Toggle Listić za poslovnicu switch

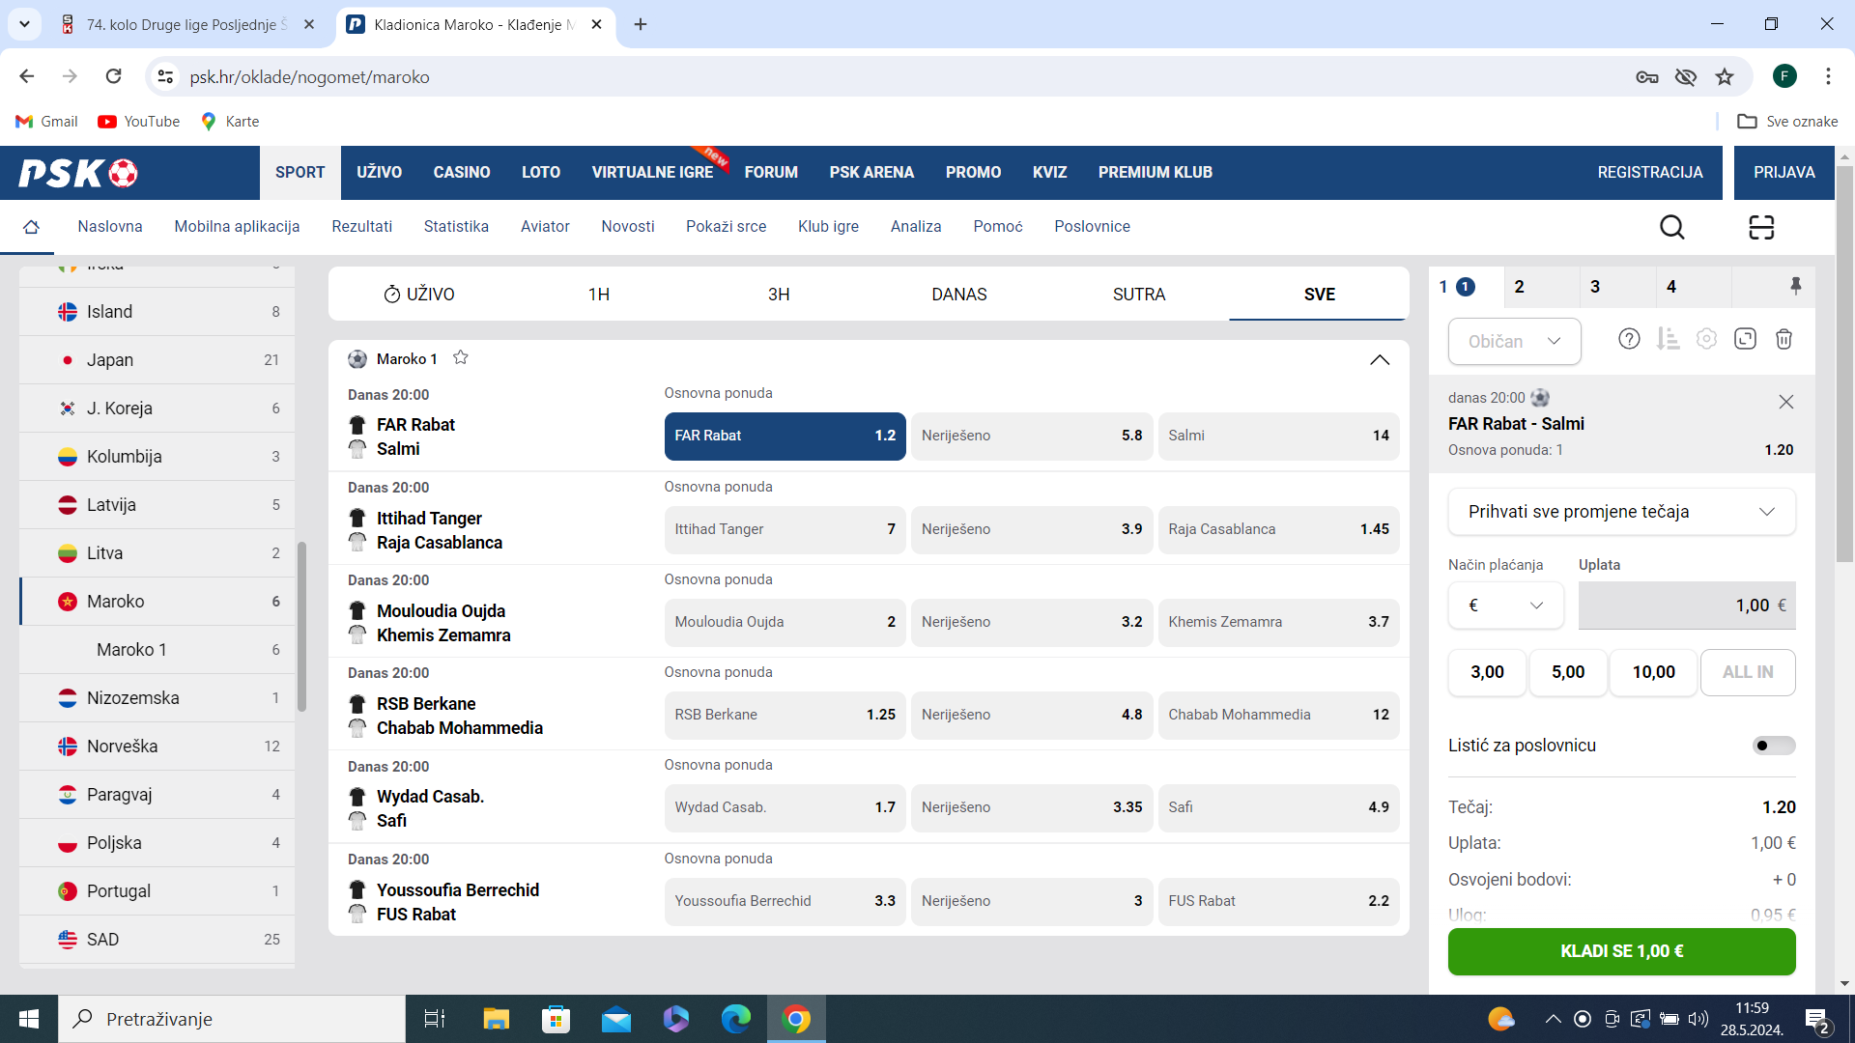(1774, 746)
